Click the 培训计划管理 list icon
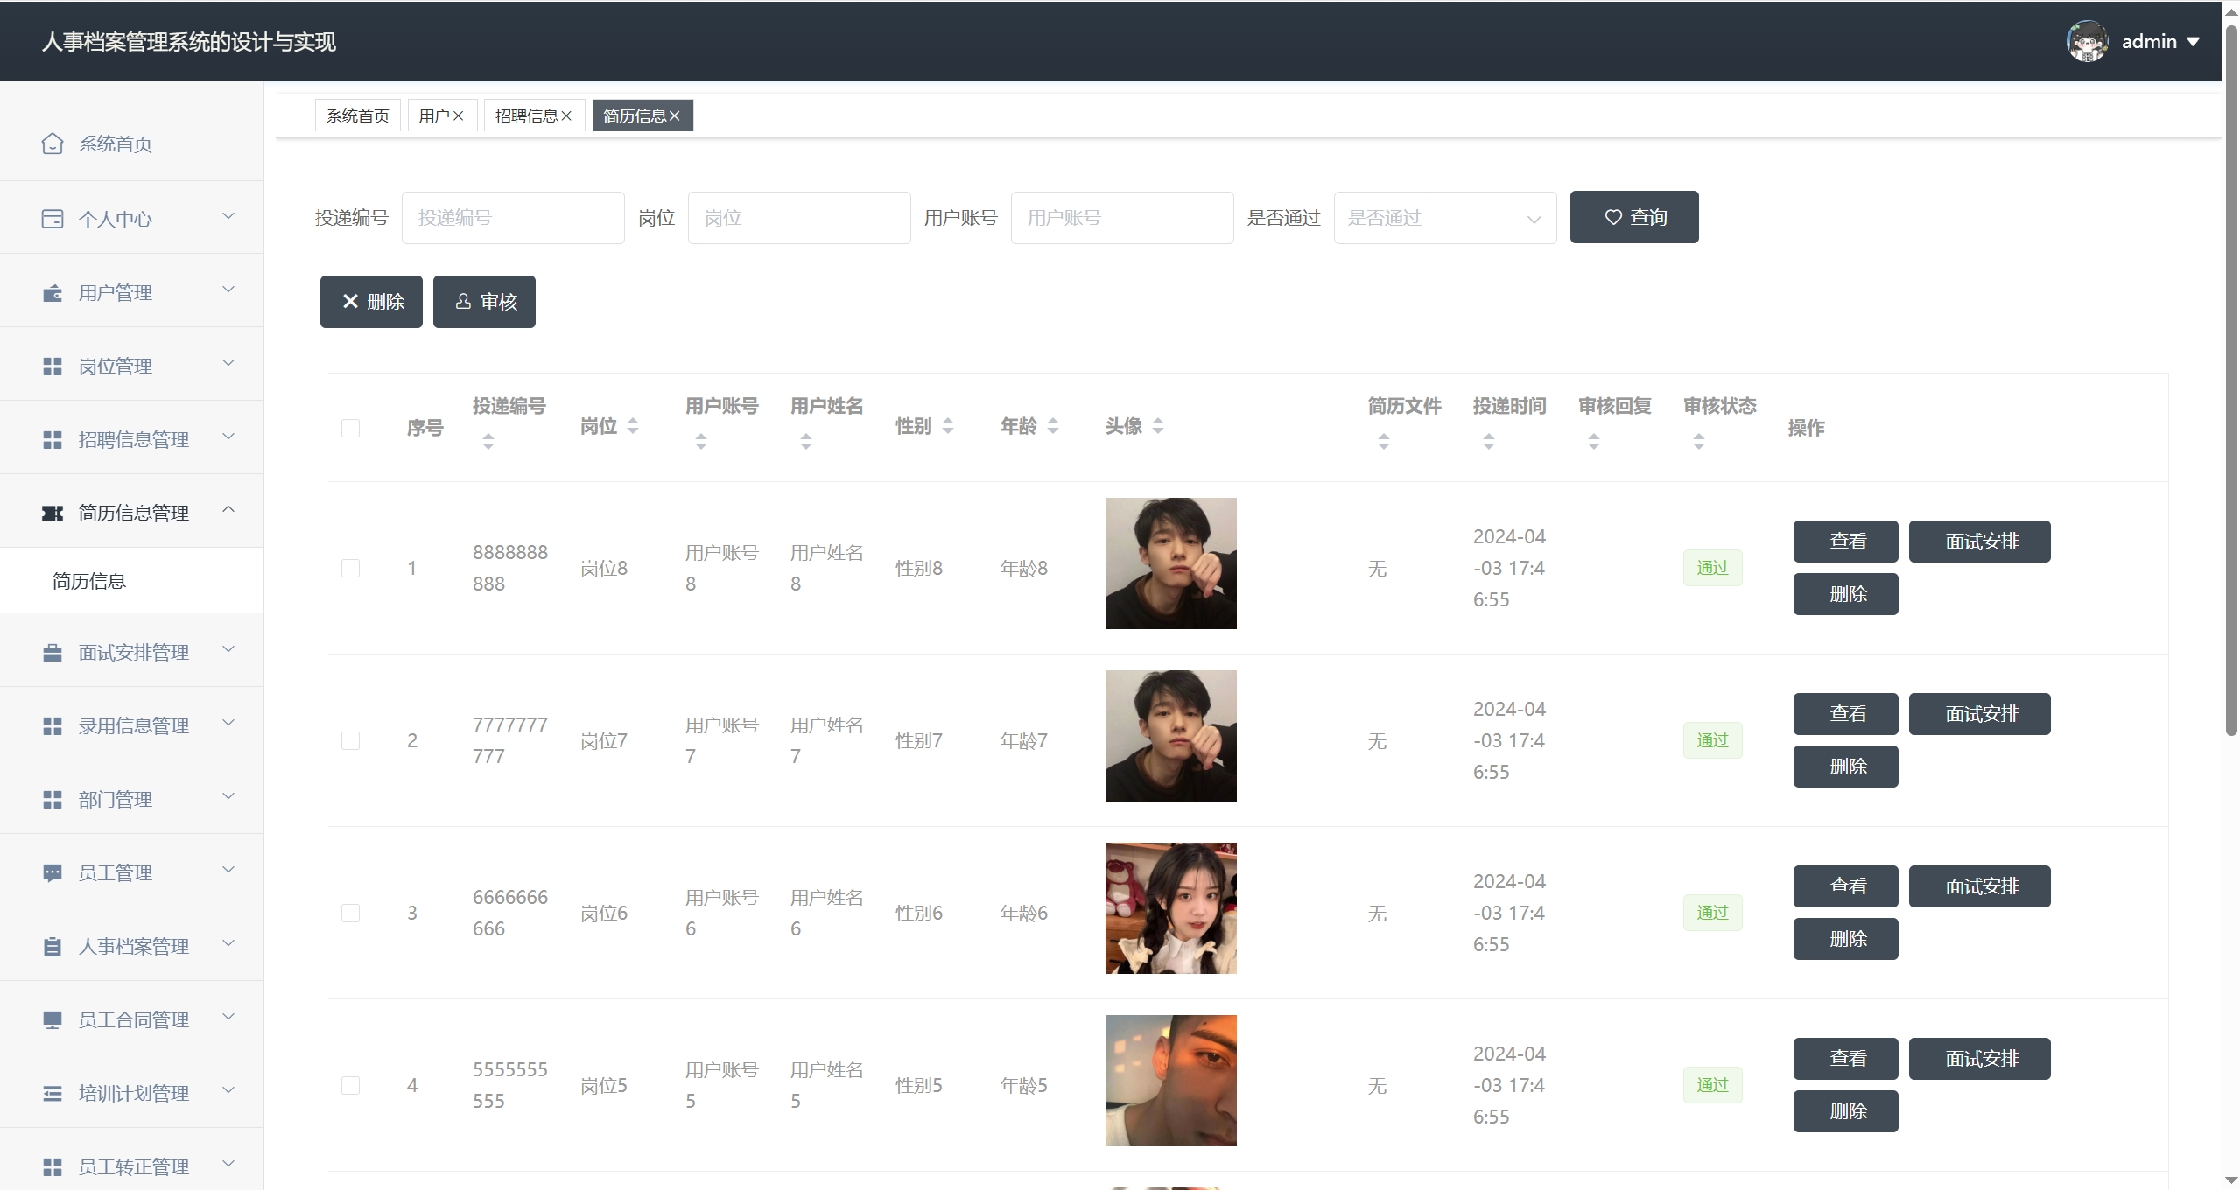The width and height of the screenshot is (2240, 1190). (53, 1094)
